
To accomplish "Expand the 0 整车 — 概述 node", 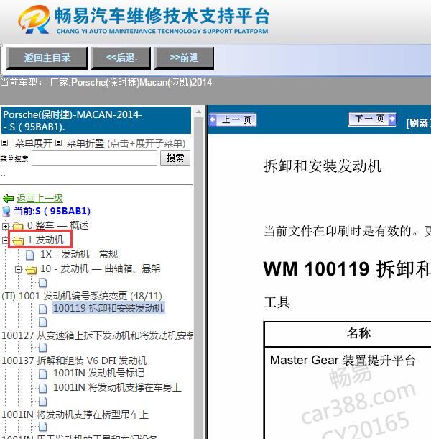I will tap(5, 226).
